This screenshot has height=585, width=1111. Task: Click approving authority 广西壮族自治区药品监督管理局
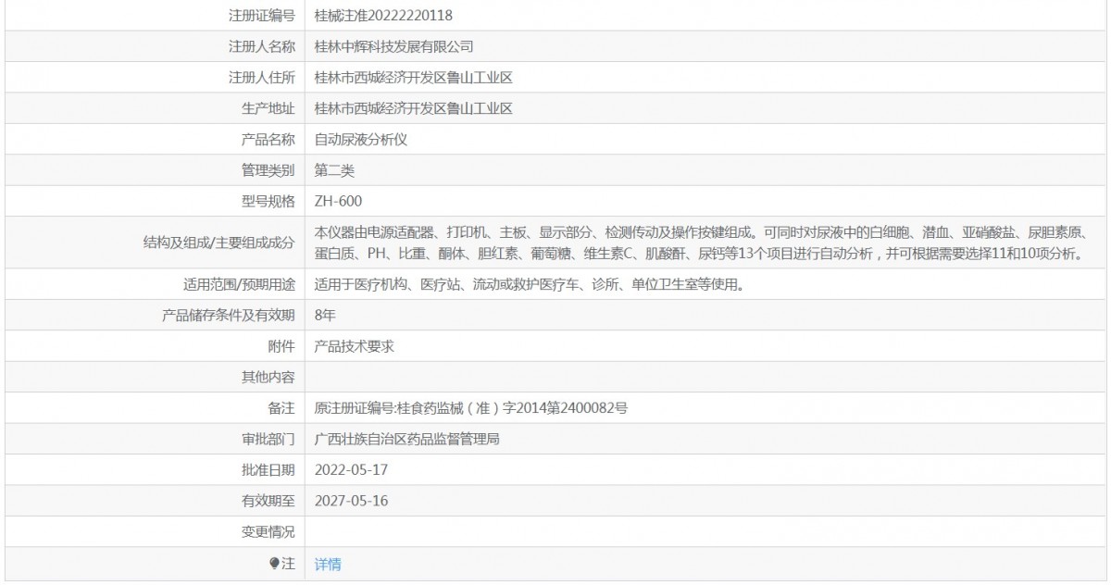click(x=407, y=439)
